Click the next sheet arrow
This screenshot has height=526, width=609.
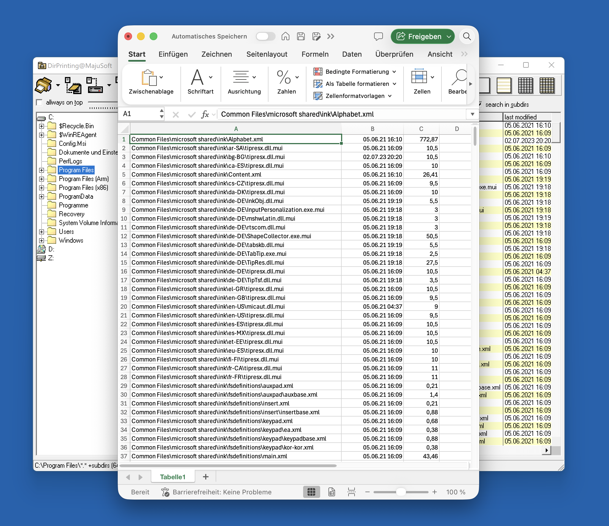[x=141, y=477]
